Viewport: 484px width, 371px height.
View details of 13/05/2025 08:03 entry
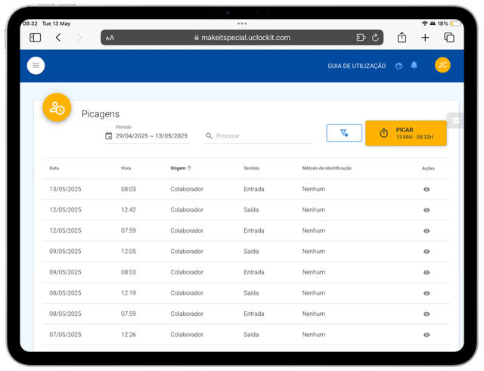[427, 190]
